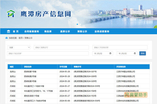Click developer in 西湖铭著1号楼 row
This screenshot has height=104, width=157.
[126, 71]
